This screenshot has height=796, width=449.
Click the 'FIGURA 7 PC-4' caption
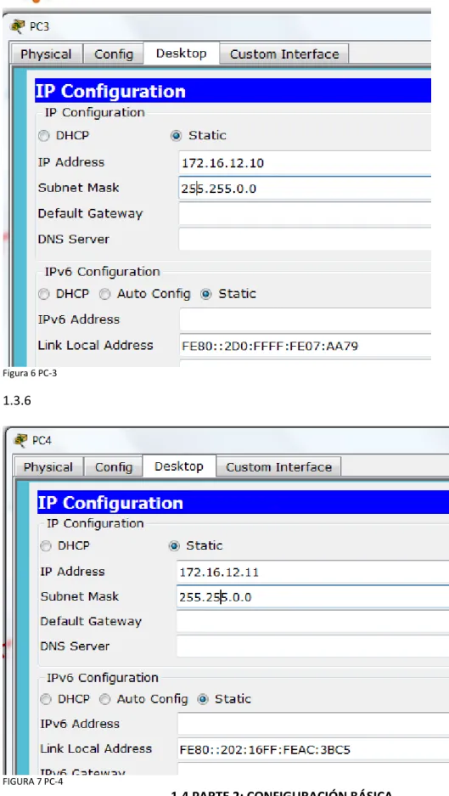pyautogui.click(x=32, y=782)
